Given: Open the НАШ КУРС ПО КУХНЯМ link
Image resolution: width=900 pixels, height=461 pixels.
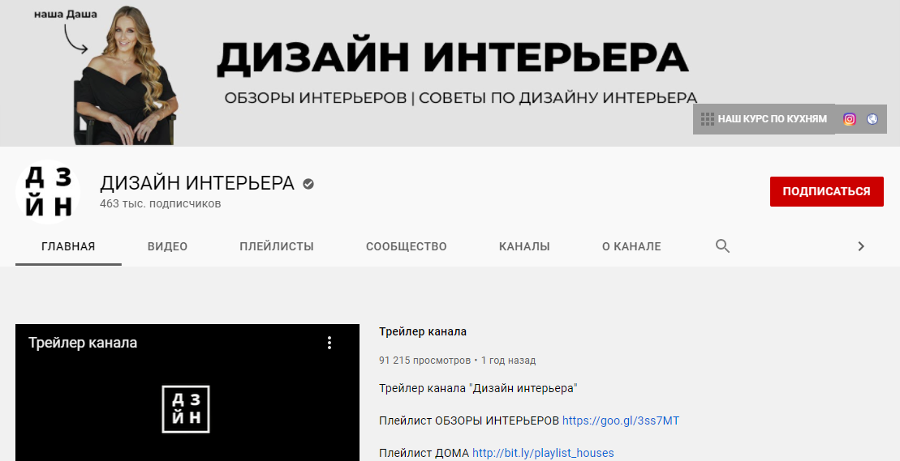Looking at the screenshot, I should point(764,119).
